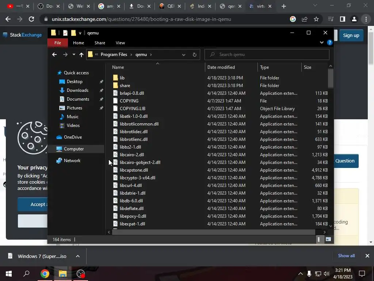Show hidden system tray icons
The width and height of the screenshot is (374, 281).
(301, 274)
